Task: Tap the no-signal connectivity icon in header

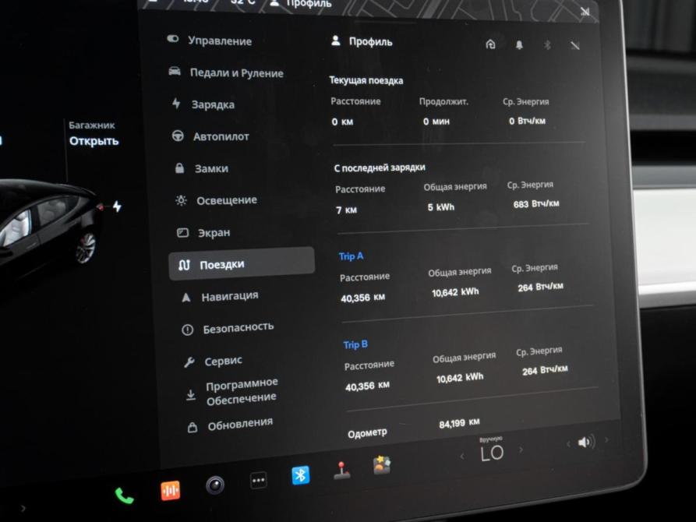Action: tap(575, 45)
